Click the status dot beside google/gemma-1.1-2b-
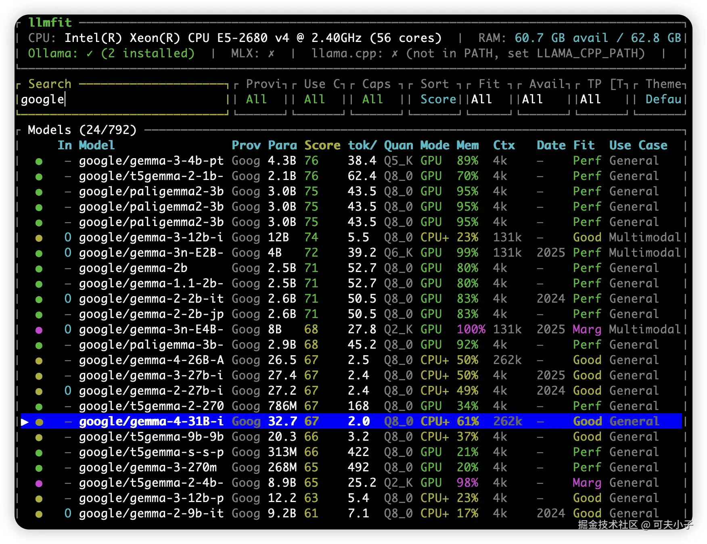Viewport: 707px width, 544px height. coord(39,284)
